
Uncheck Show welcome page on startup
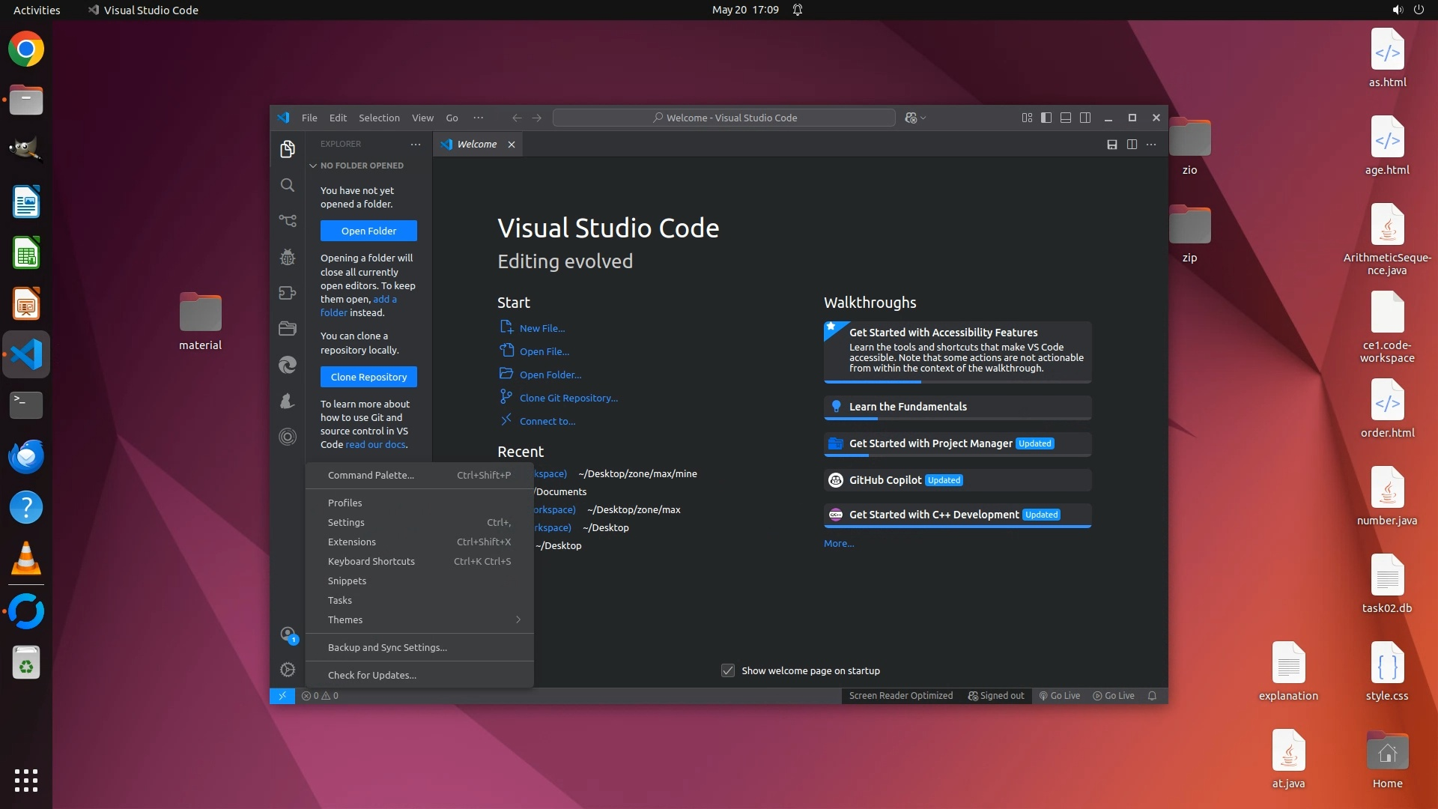[728, 670]
